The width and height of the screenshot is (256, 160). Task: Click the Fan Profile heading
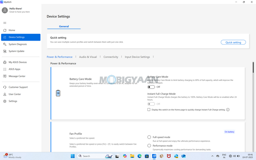(x=76, y=134)
